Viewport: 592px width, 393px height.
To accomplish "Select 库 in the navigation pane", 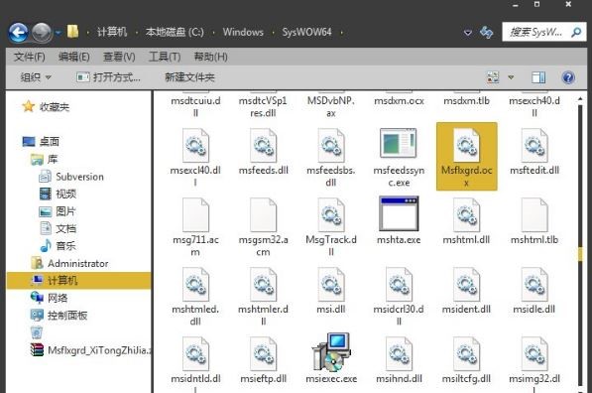I will pos(53,159).
